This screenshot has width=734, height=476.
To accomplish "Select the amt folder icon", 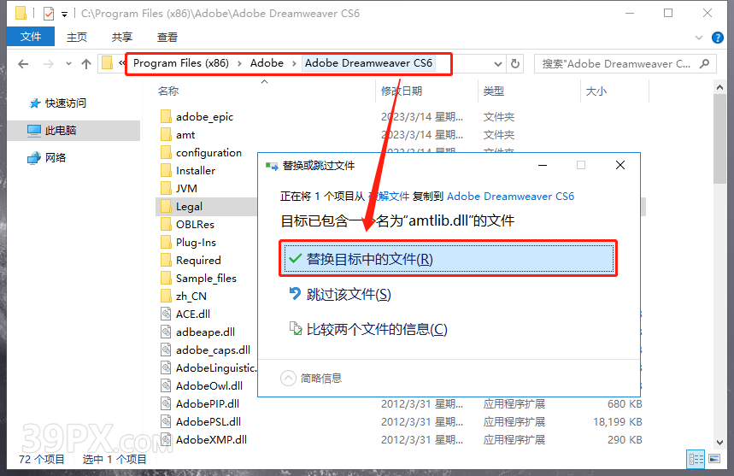I will (166, 134).
